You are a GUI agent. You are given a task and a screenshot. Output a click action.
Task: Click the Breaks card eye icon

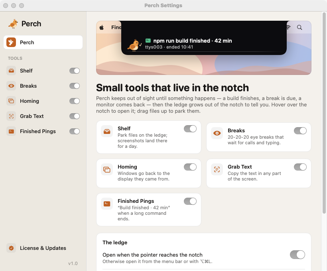tap(217, 133)
